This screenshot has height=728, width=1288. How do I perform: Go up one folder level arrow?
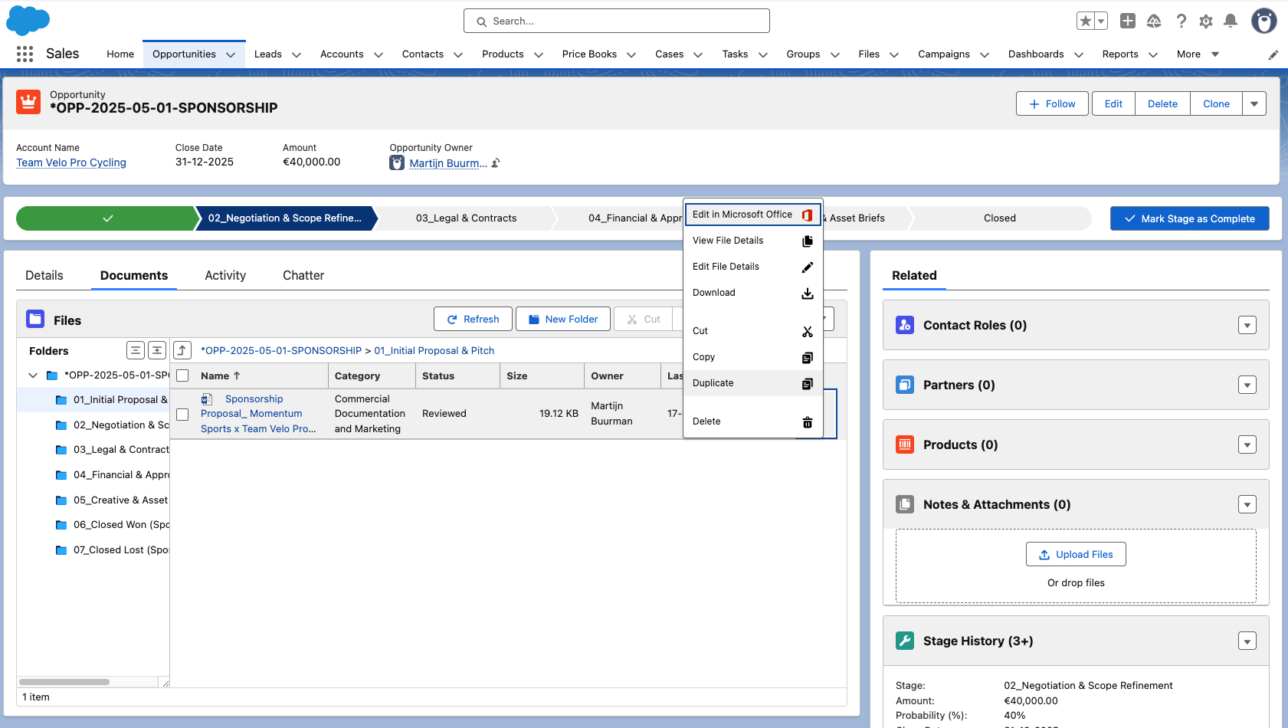[x=182, y=350]
